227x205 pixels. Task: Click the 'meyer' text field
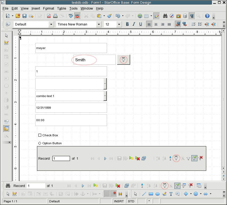click(x=71, y=48)
